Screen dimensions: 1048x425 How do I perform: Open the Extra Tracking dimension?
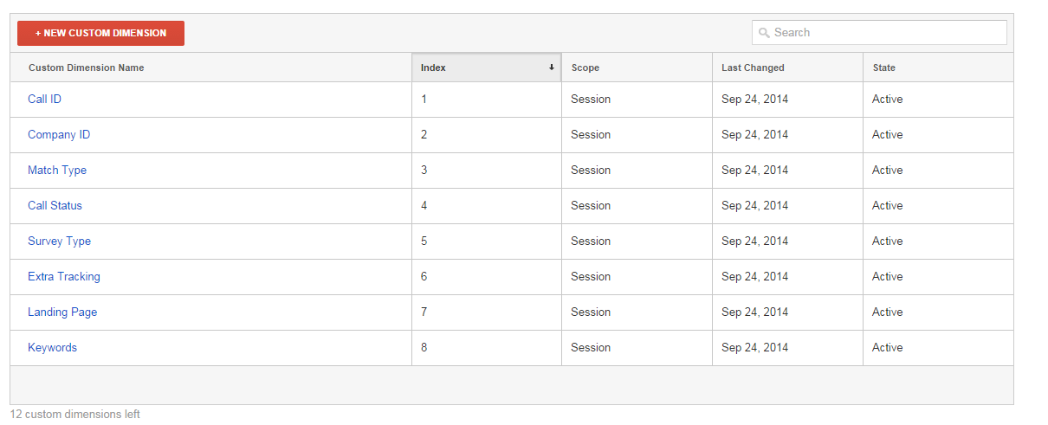(64, 277)
